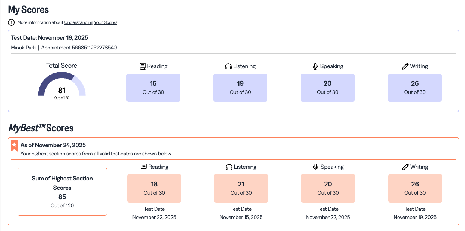Click the Writing pencil icon under MyBest Scores
The height and width of the screenshot is (231, 465).
click(405, 167)
